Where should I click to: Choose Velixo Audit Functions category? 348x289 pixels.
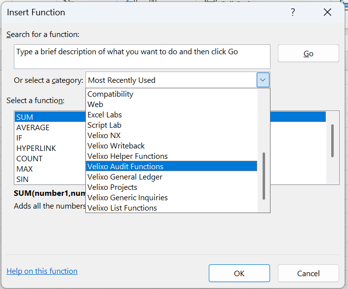[x=125, y=166]
